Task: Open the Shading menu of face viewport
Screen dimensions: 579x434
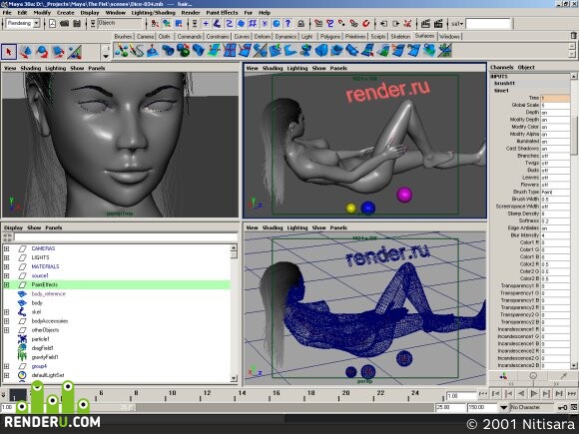Action: pos(31,68)
